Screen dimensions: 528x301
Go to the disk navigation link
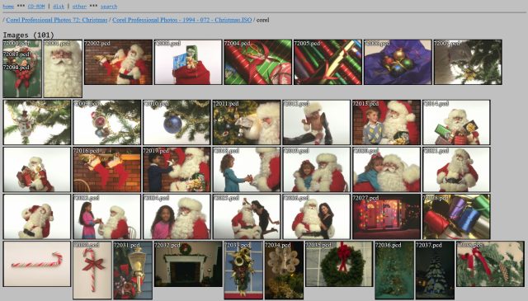59,7
